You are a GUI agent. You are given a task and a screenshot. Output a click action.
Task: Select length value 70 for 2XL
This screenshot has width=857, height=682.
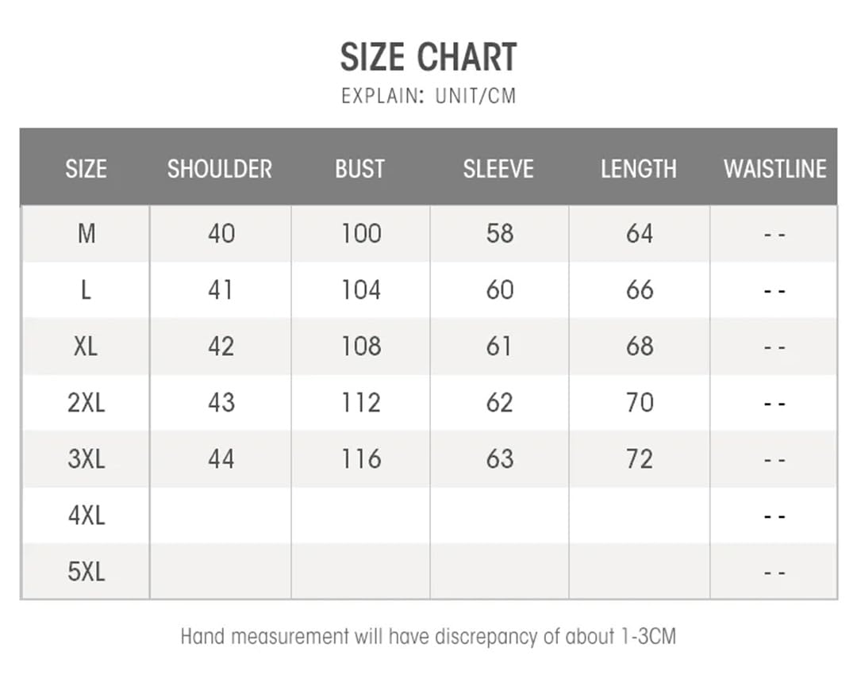640,403
